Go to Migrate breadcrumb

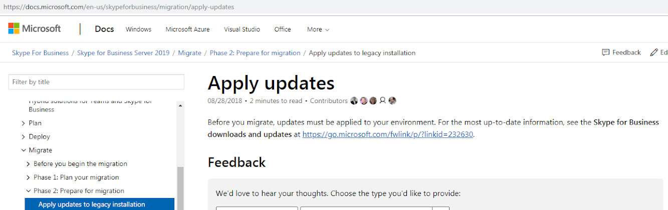point(190,52)
